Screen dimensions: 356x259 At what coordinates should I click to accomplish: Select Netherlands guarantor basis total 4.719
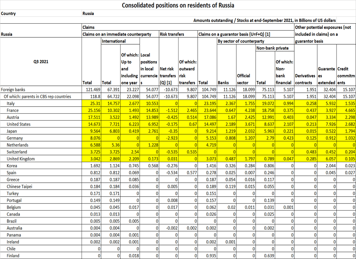(206, 145)
